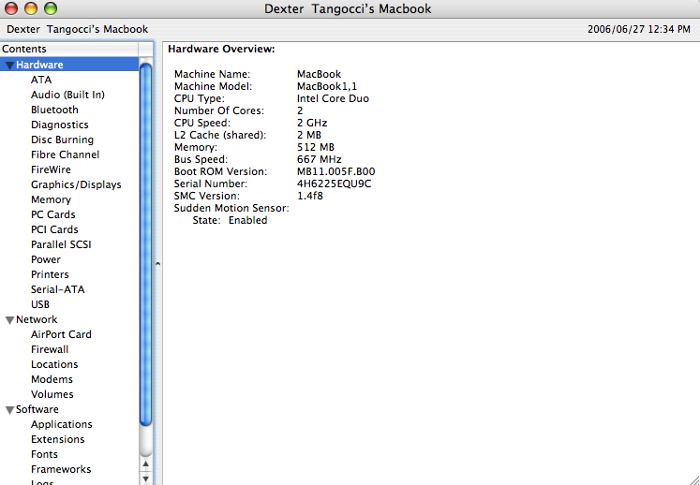Click Sudden Motion Sensor State Enabled text
This screenshot has width=700, height=485.
point(230,220)
